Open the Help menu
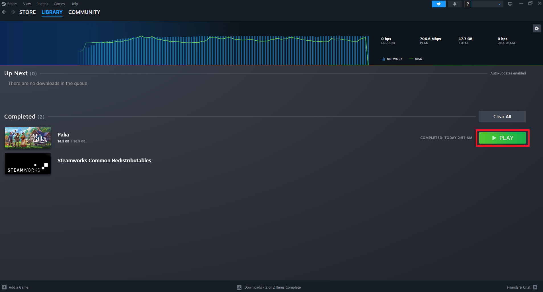The image size is (543, 292). click(74, 4)
